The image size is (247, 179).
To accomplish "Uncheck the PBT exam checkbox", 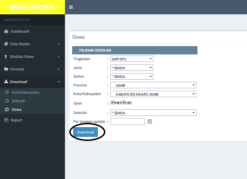I will pos(112,103).
